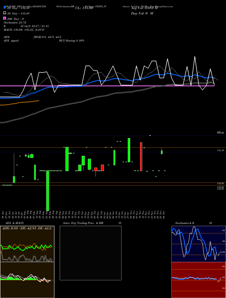This screenshot has width=226, height=298.
Task: Click the MACD values line
Action: click(x=24, y=30)
